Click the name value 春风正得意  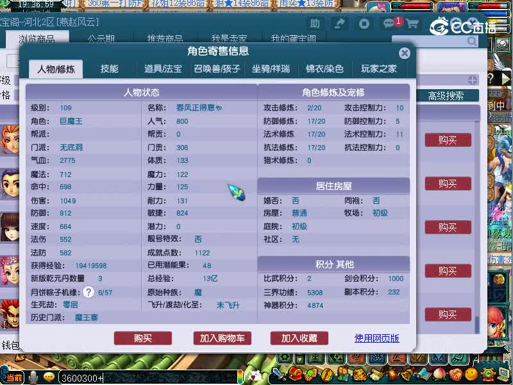(x=199, y=107)
